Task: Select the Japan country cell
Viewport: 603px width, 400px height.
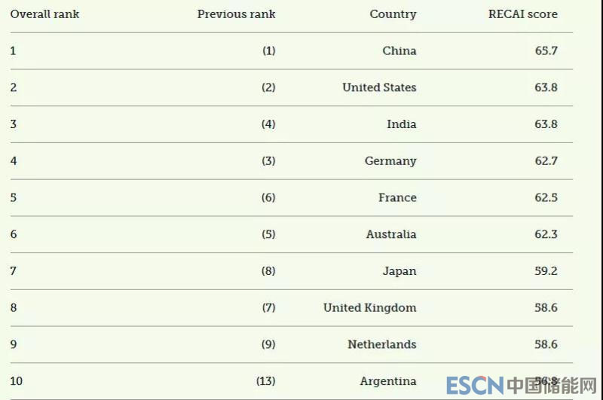Action: coord(399,271)
